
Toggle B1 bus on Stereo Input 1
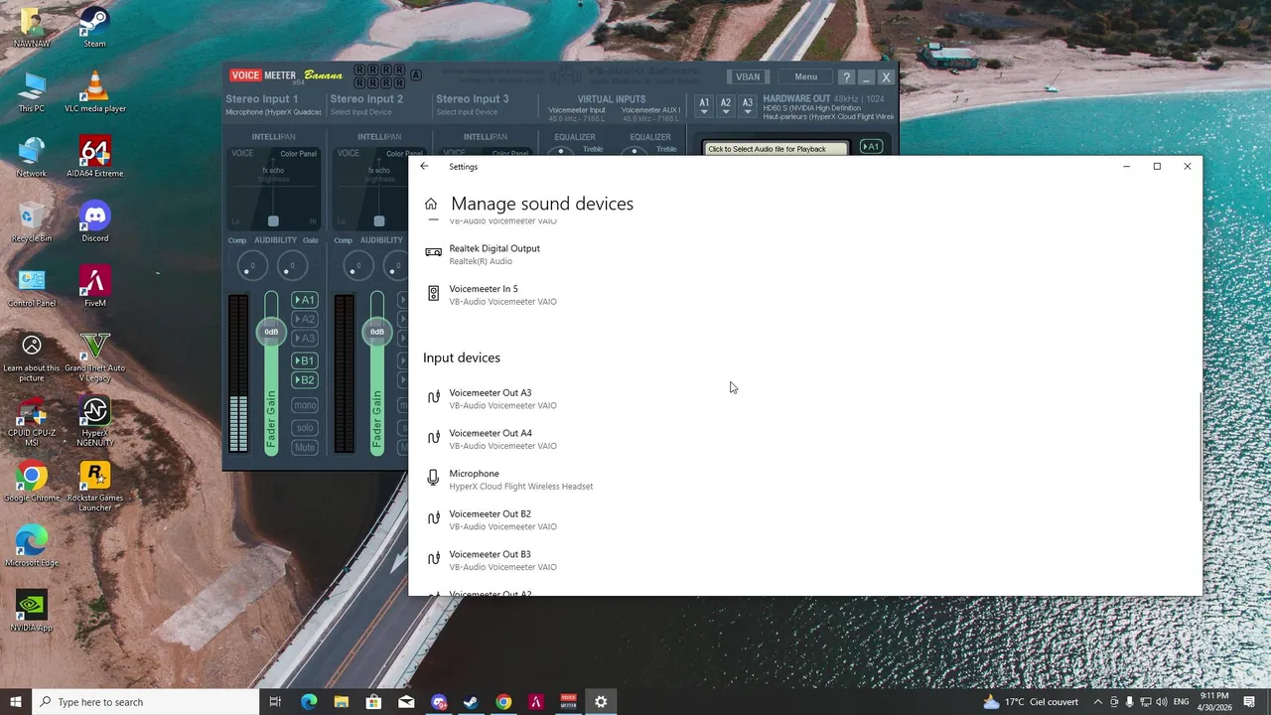pyautogui.click(x=304, y=360)
